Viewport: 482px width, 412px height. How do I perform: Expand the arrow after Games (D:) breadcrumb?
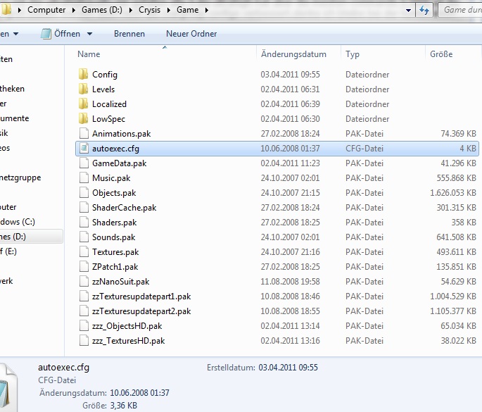(x=131, y=10)
